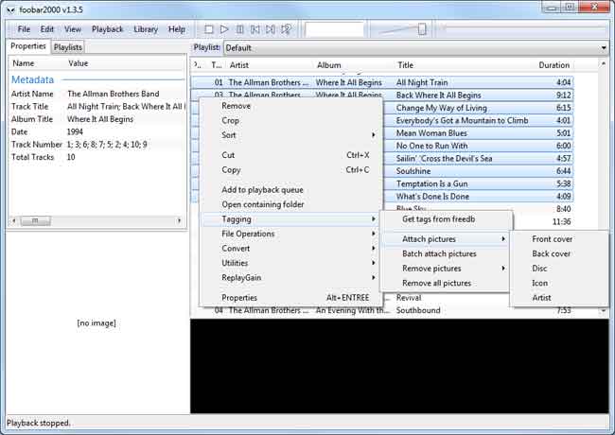615x435 pixels.
Task: Click the playlist scroll down arrow
Action: pyautogui.click(x=604, y=311)
